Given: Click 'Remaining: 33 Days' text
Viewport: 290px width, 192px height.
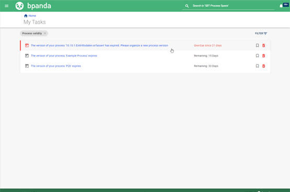Looking at the screenshot, I should coord(206,66).
